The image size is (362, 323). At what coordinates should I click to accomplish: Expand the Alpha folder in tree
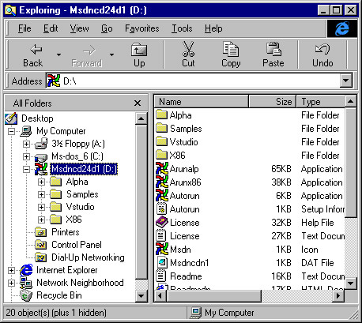41,182
